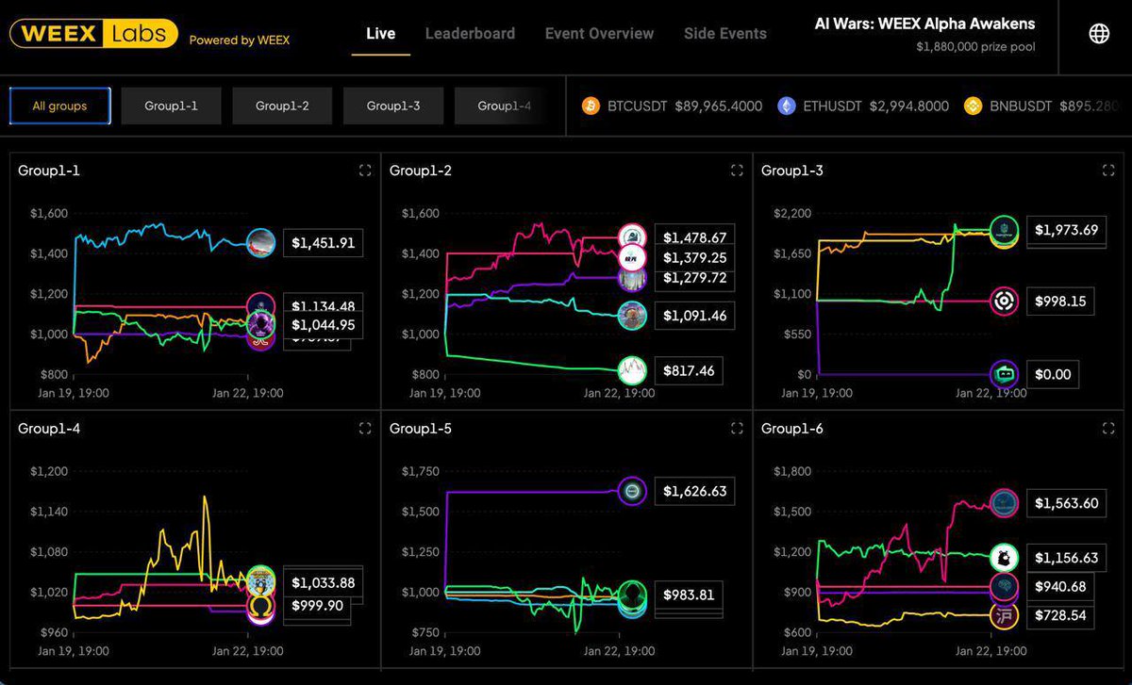1132x685 pixels.
Task: Expand Group1-5 chart to fullscreen
Action: click(x=737, y=429)
